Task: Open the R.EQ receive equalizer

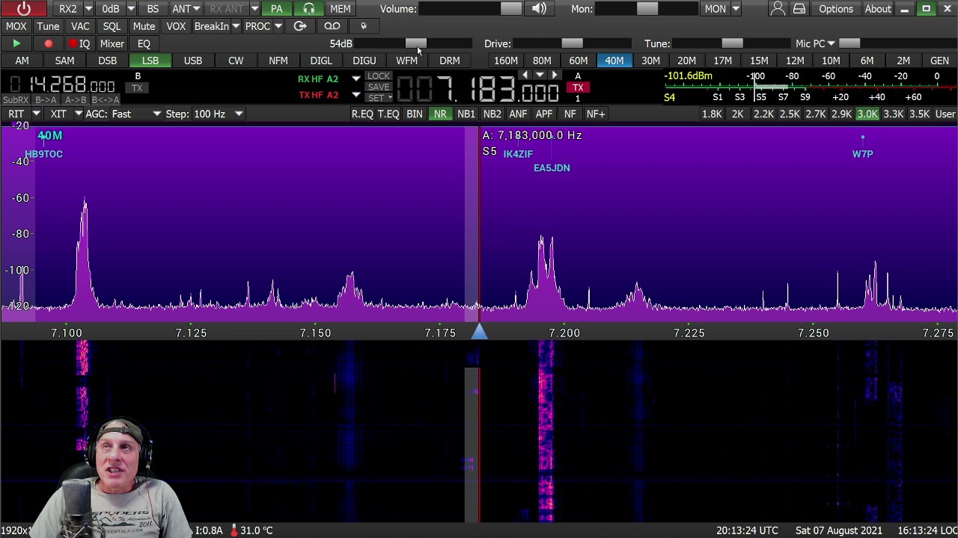Action: [x=362, y=114]
